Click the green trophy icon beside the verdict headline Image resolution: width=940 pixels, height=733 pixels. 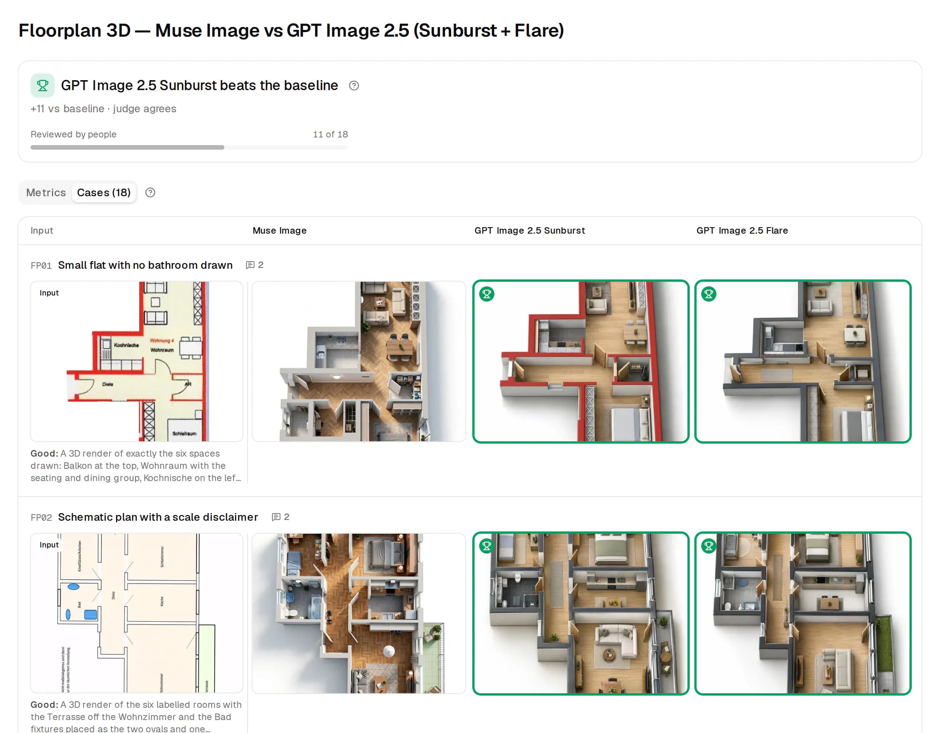(x=42, y=85)
